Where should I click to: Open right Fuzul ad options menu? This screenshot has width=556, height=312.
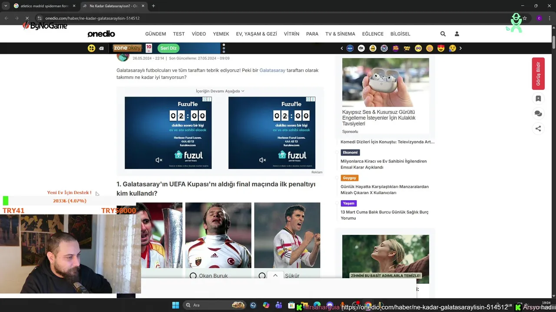(313, 99)
